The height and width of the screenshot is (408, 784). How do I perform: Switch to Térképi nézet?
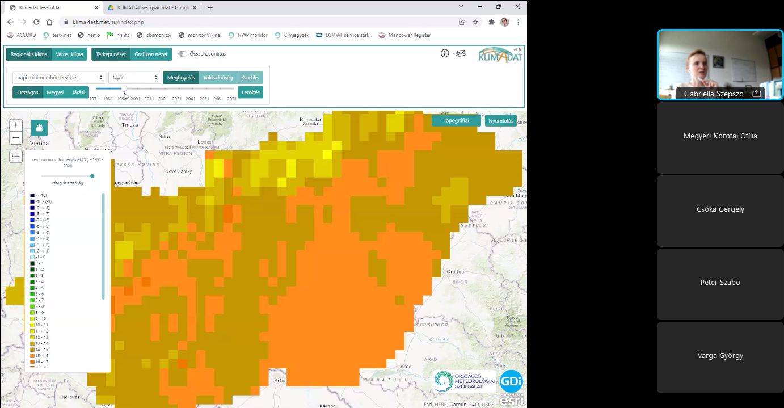point(111,54)
